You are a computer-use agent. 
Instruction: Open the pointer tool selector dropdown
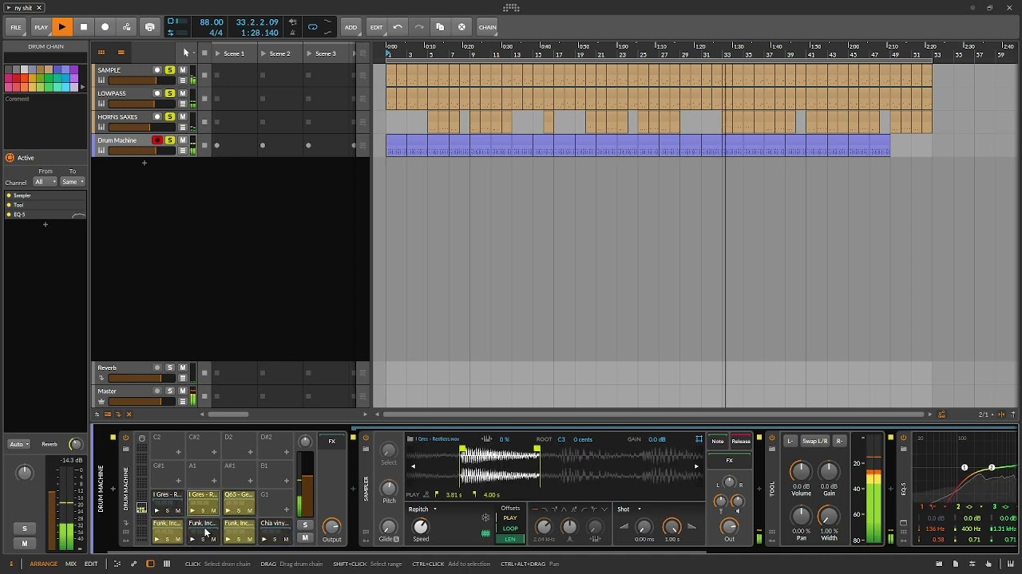(186, 53)
